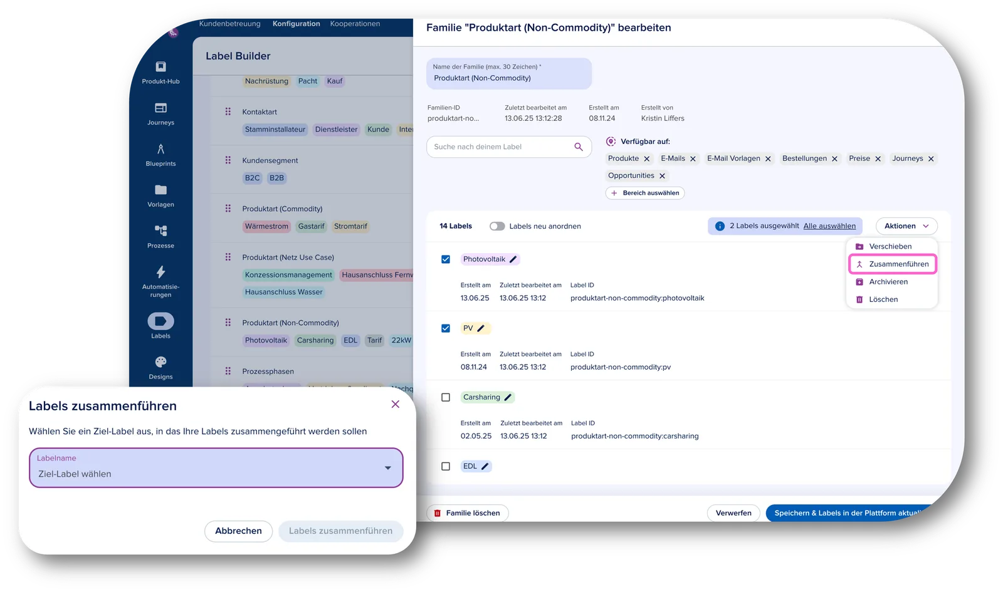The width and height of the screenshot is (1003, 592).
Task: Remove Preise area chip
Action: pyautogui.click(x=878, y=159)
